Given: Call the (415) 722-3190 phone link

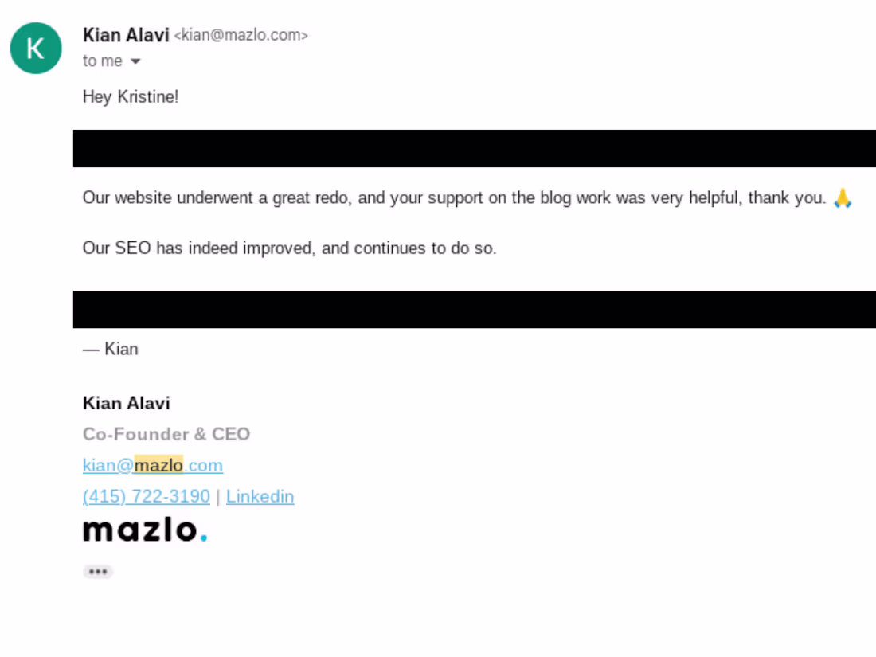Looking at the screenshot, I should 147,496.
